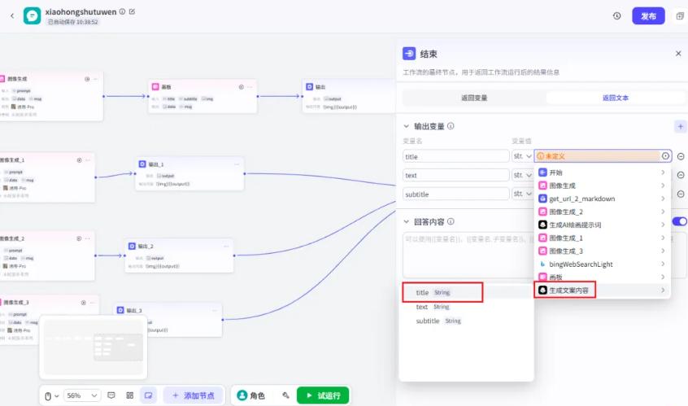Toggle the comment icon in bottom toolbar
688x406 pixels.
pyautogui.click(x=111, y=395)
